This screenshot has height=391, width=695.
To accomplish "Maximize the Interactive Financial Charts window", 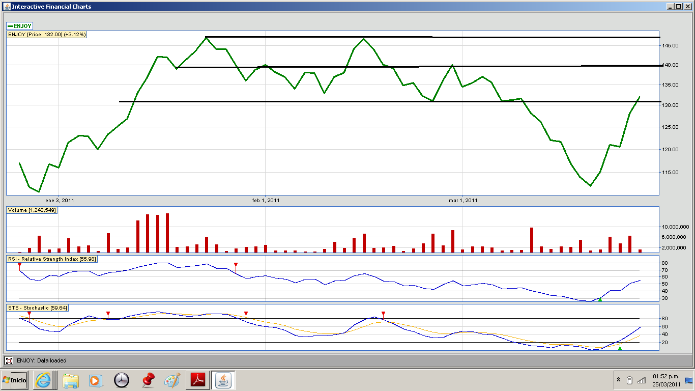I will pos(679,6).
